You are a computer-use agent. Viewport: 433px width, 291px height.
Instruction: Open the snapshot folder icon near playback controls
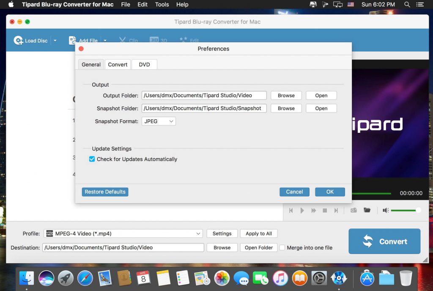click(x=367, y=210)
